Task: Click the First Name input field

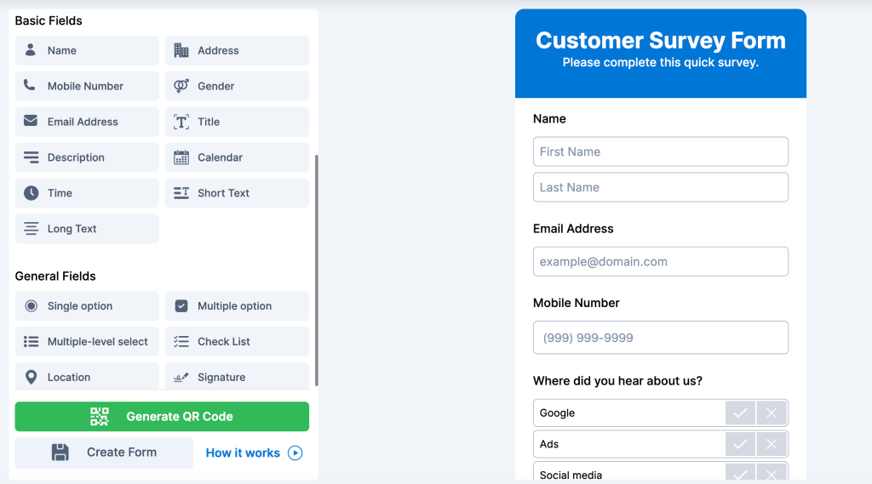Action: (x=661, y=151)
